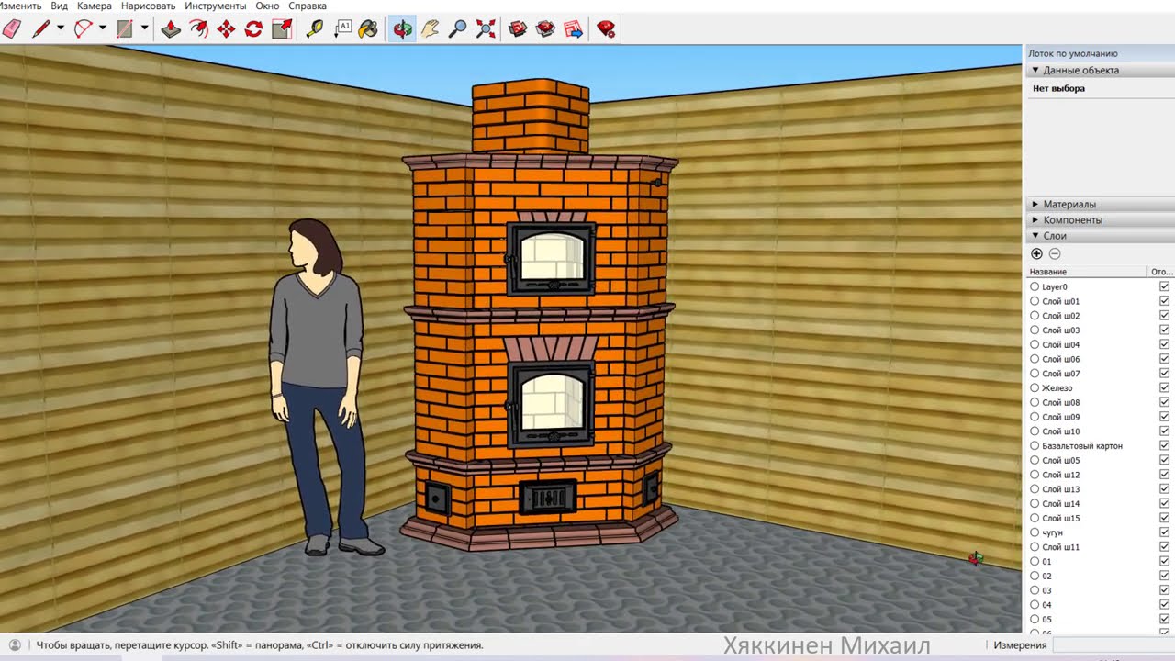Select the Rectangle shape tool
Viewport: 1175px width, 661px height.
(125, 29)
